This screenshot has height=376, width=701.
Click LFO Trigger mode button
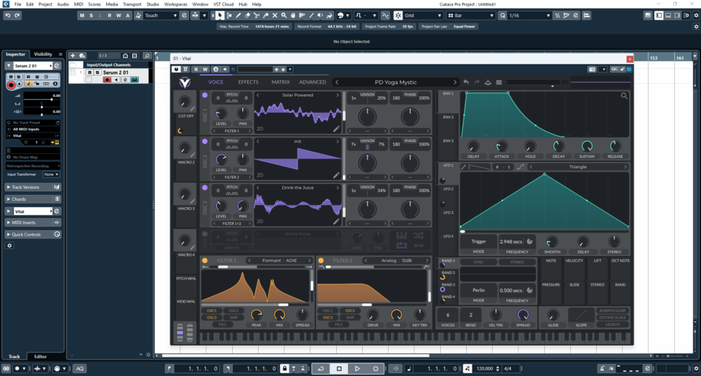[x=479, y=241]
